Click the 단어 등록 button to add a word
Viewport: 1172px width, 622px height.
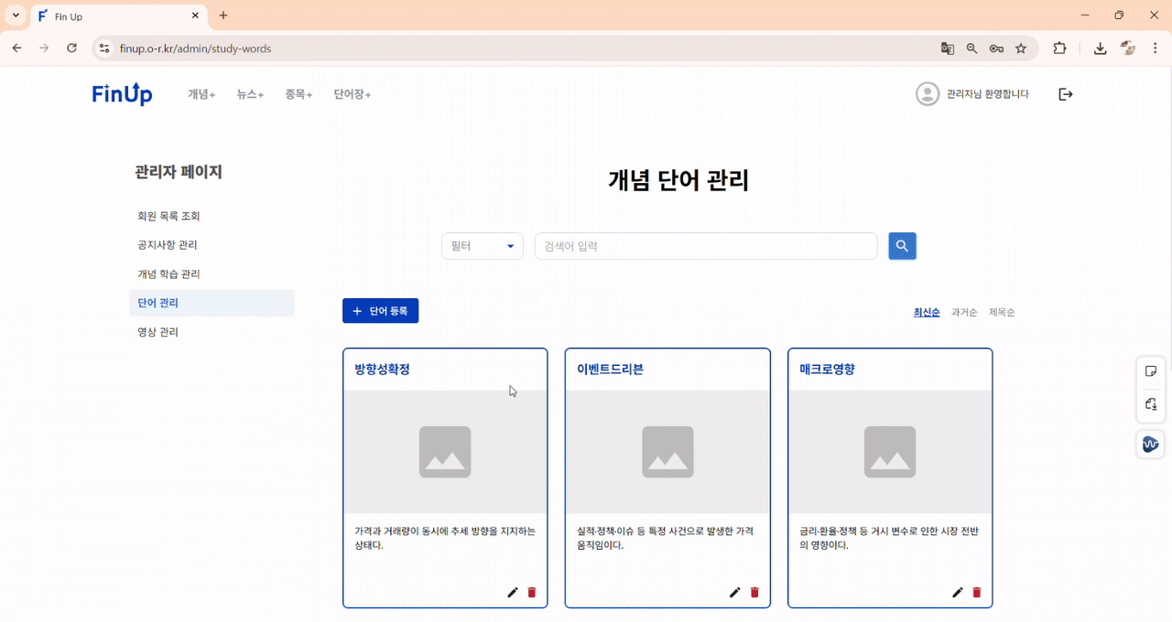click(380, 310)
